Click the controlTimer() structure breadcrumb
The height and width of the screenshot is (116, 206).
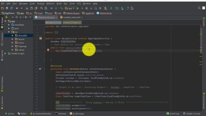(72, 23)
